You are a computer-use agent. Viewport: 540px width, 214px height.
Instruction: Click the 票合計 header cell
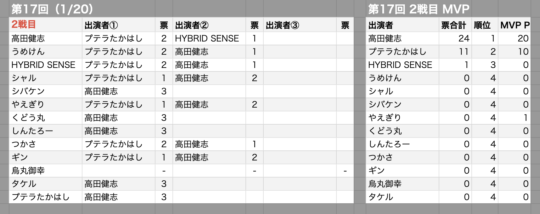(453, 25)
